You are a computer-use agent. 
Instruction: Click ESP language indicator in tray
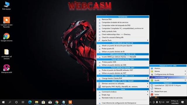tap(167, 102)
